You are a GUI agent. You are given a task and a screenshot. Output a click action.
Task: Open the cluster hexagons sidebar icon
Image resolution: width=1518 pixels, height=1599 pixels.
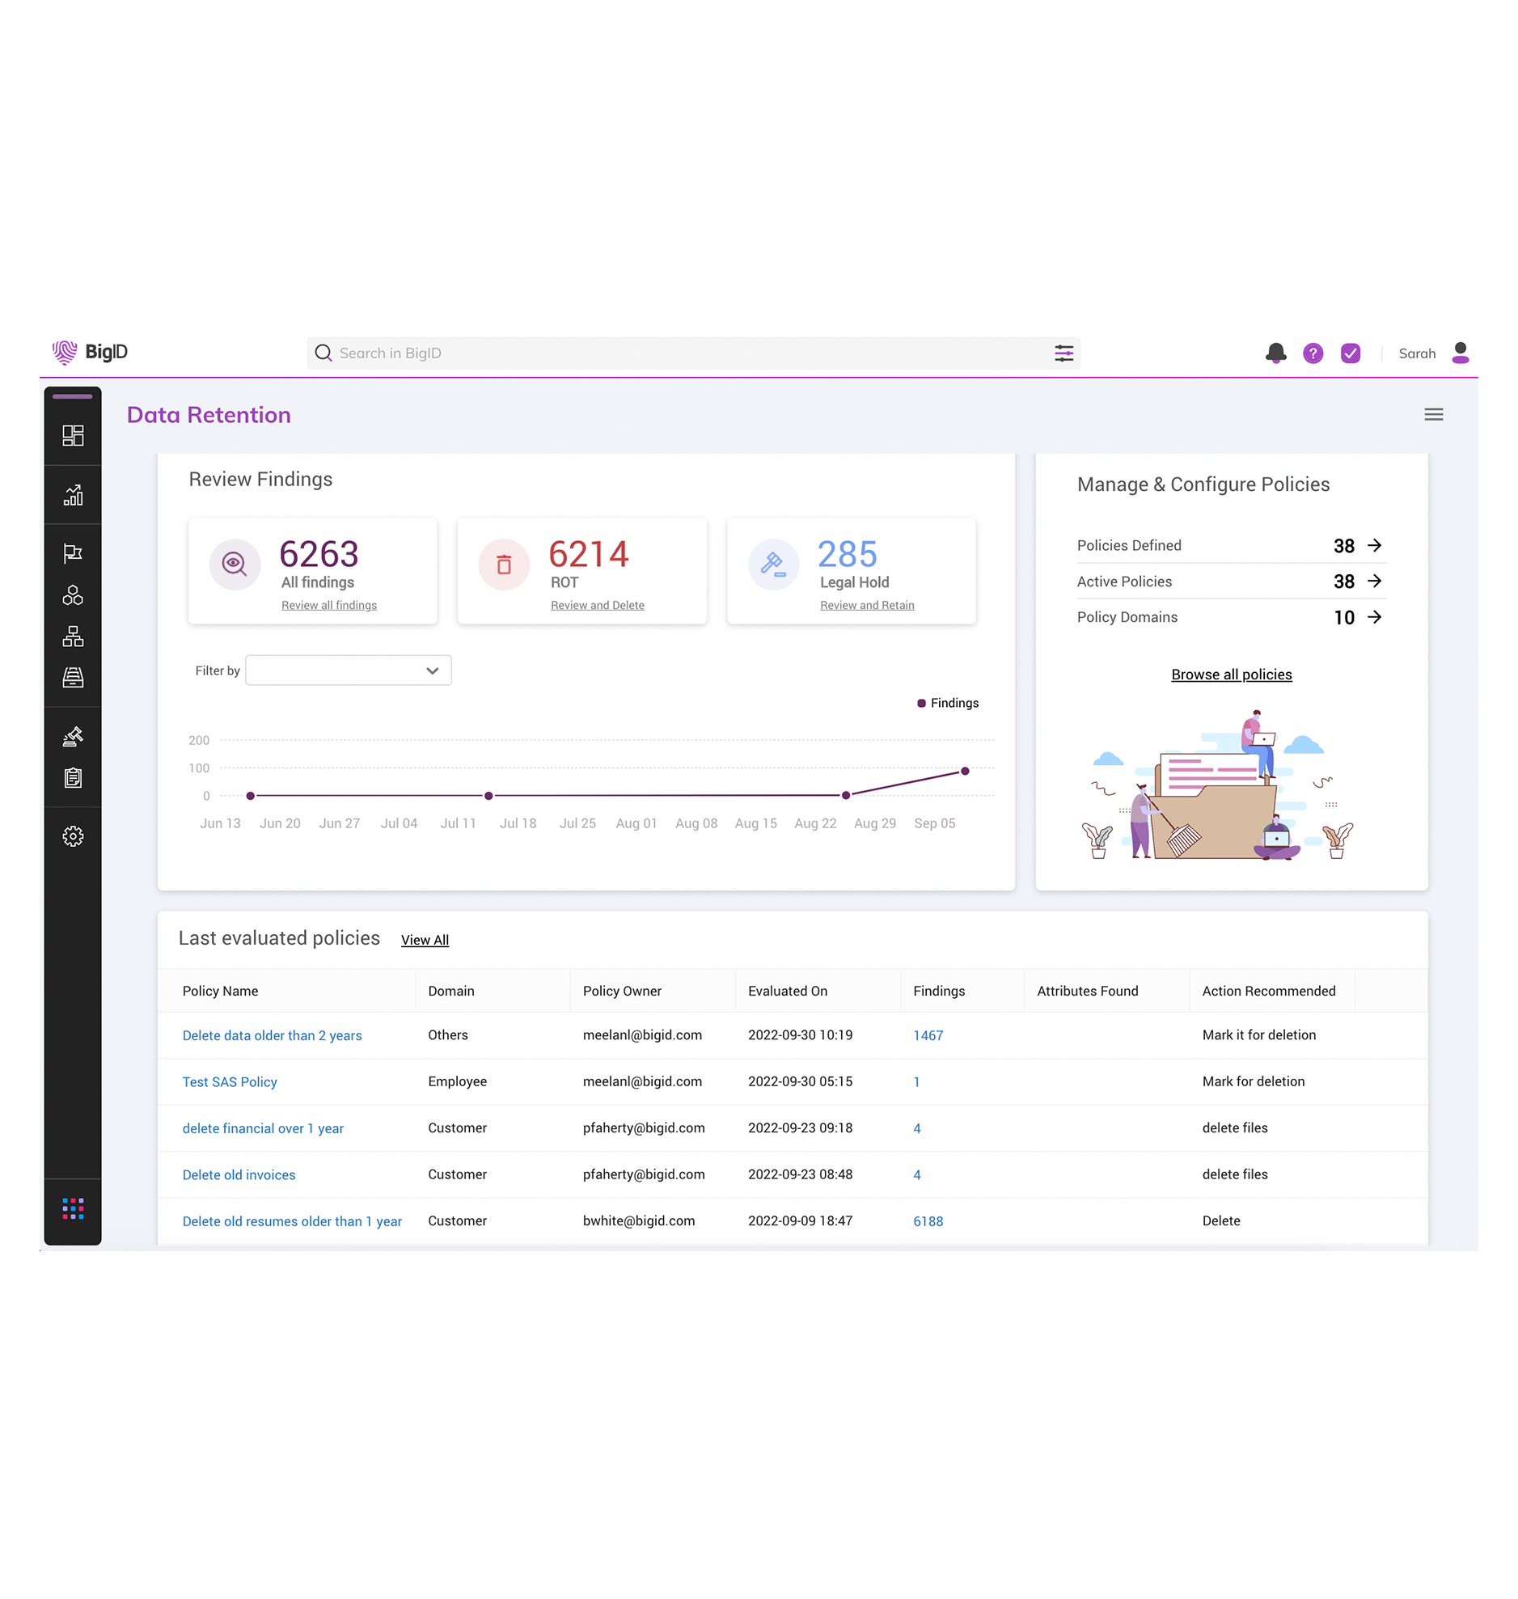(x=73, y=595)
